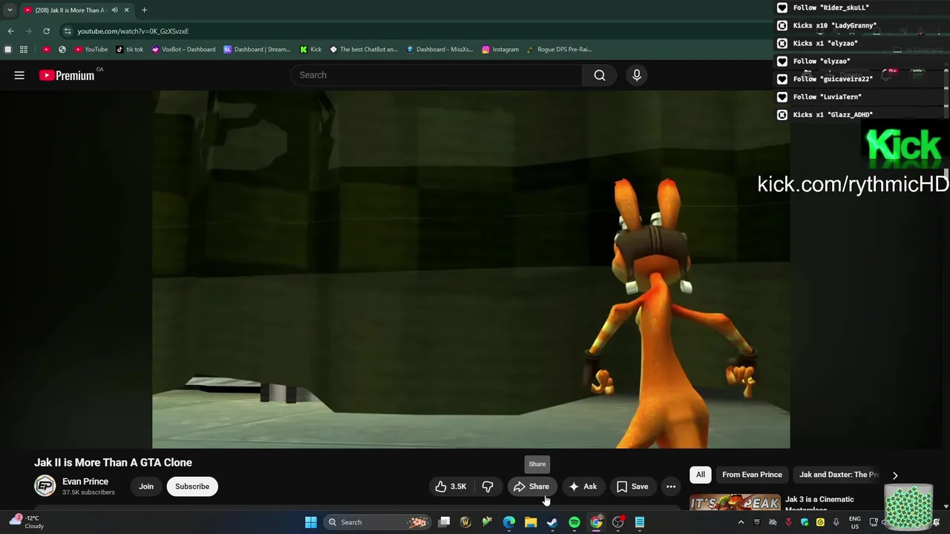Open Steam from taskbar

[552, 522]
